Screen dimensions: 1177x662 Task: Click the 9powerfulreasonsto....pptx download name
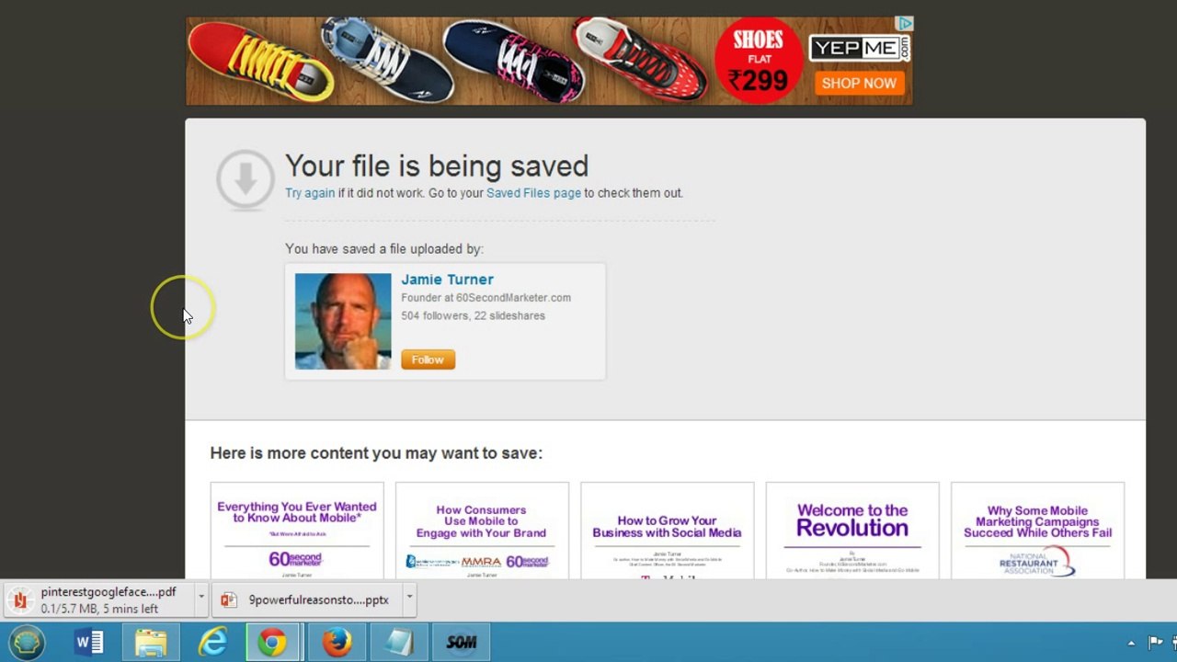(x=319, y=600)
